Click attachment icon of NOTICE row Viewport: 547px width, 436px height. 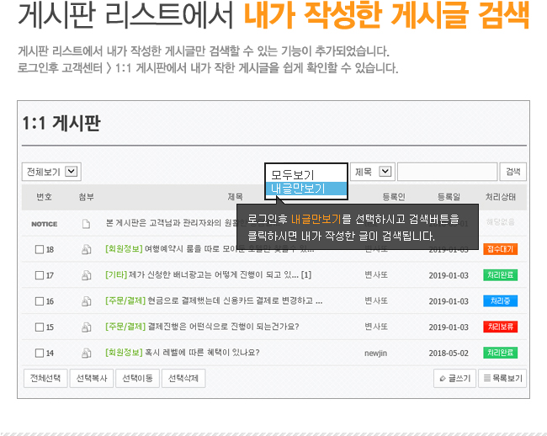pos(86,224)
